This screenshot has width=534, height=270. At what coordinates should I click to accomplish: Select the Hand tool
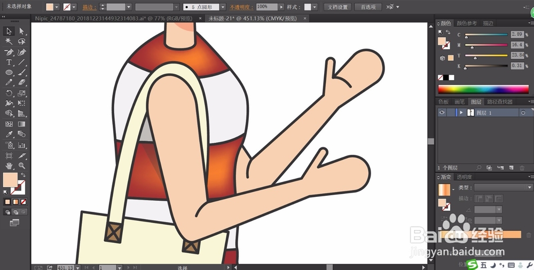[9, 166]
